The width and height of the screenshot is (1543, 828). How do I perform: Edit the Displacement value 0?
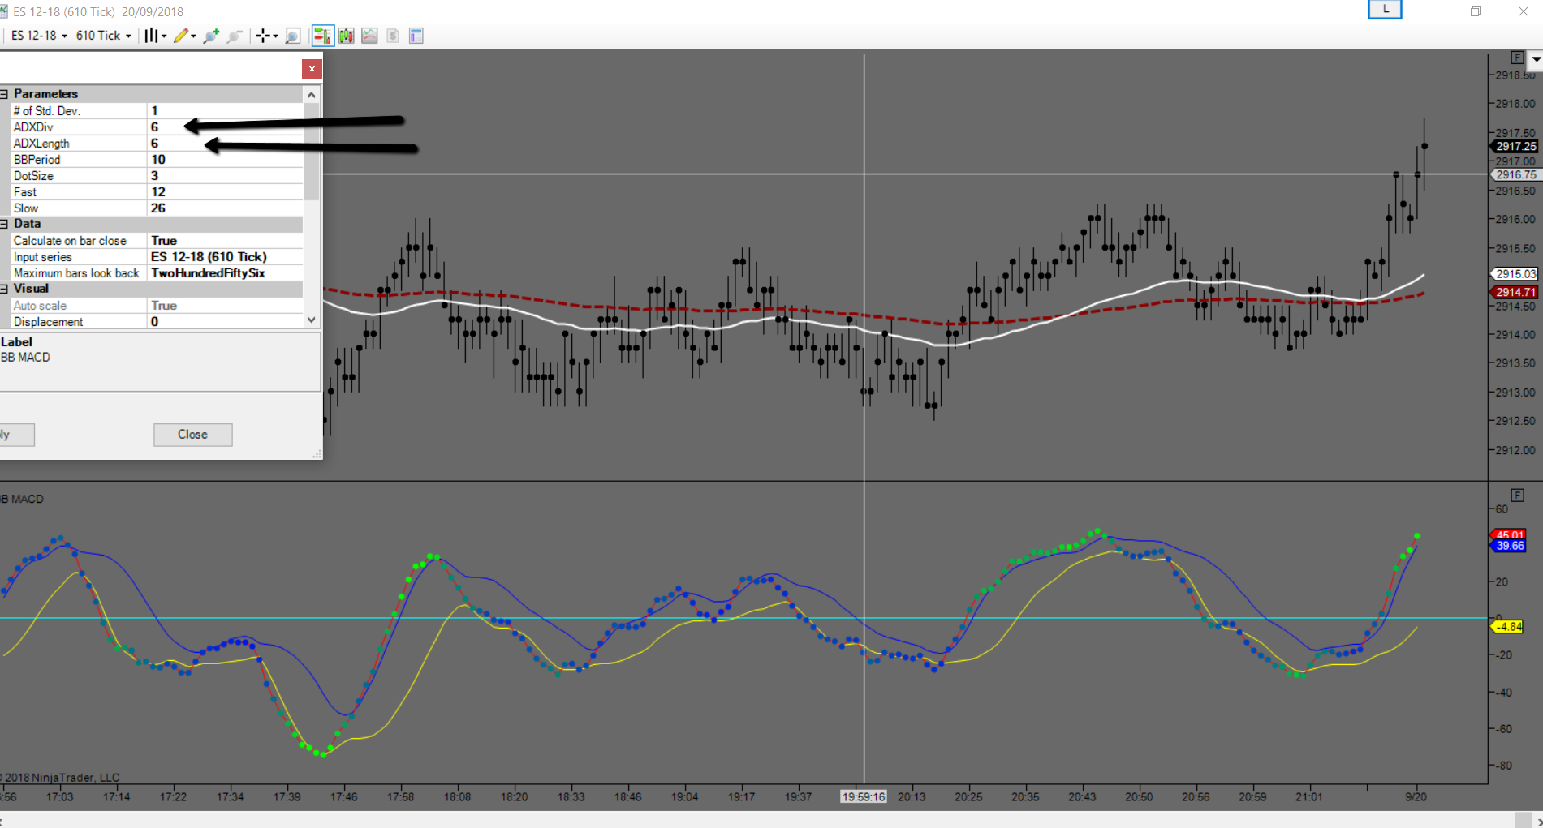coord(225,321)
